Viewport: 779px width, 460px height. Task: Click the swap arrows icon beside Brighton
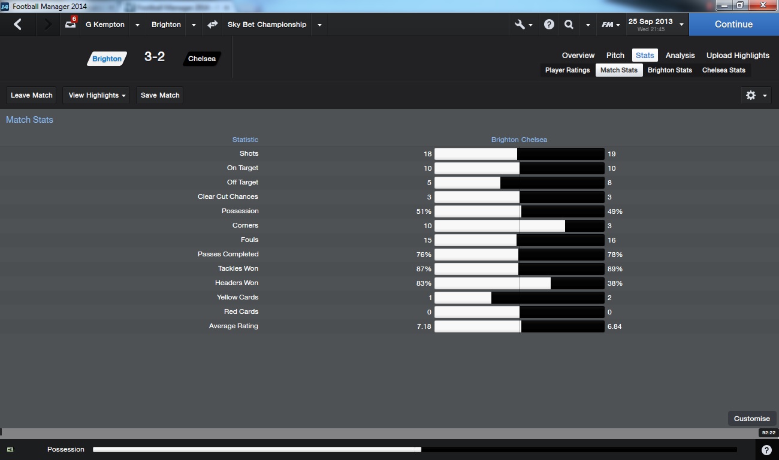click(x=213, y=25)
